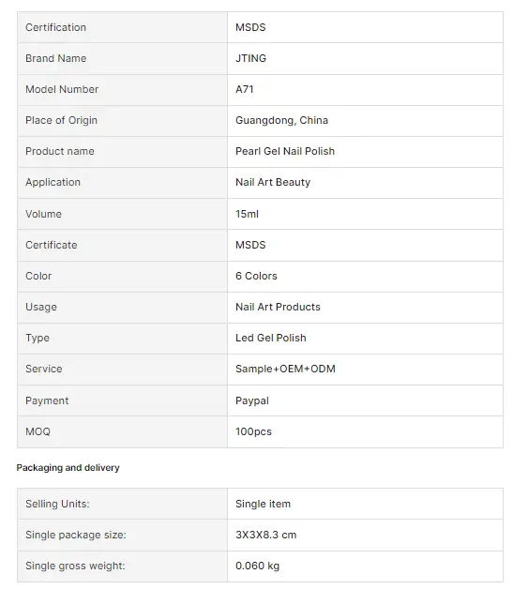Screen dimensions: 513x589
Task: Click the Single gross weight label
Action: 75,566
